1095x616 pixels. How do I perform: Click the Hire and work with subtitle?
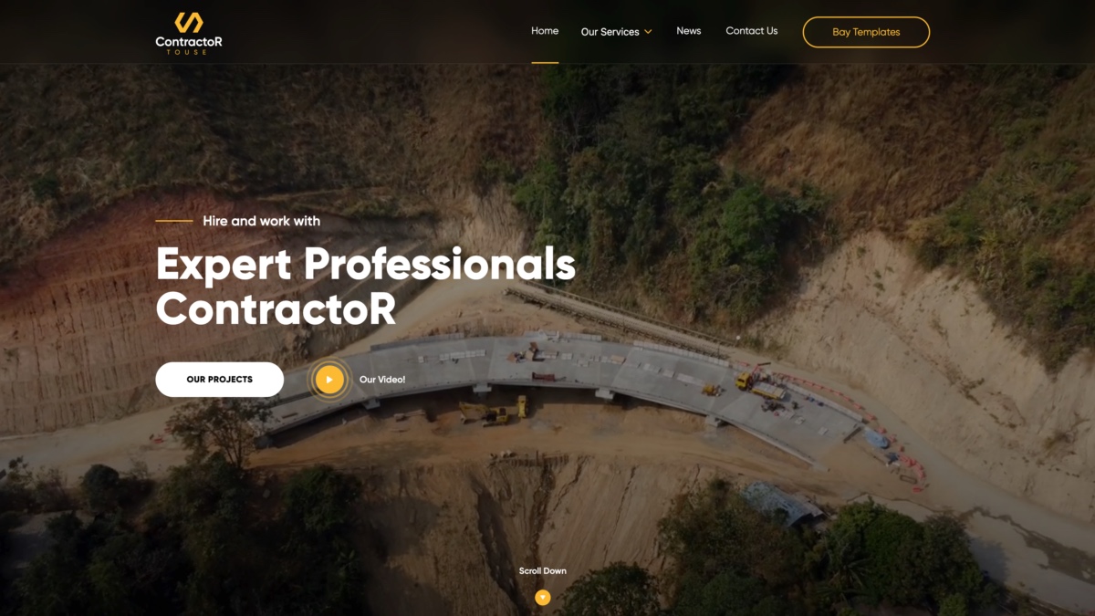[x=261, y=221]
